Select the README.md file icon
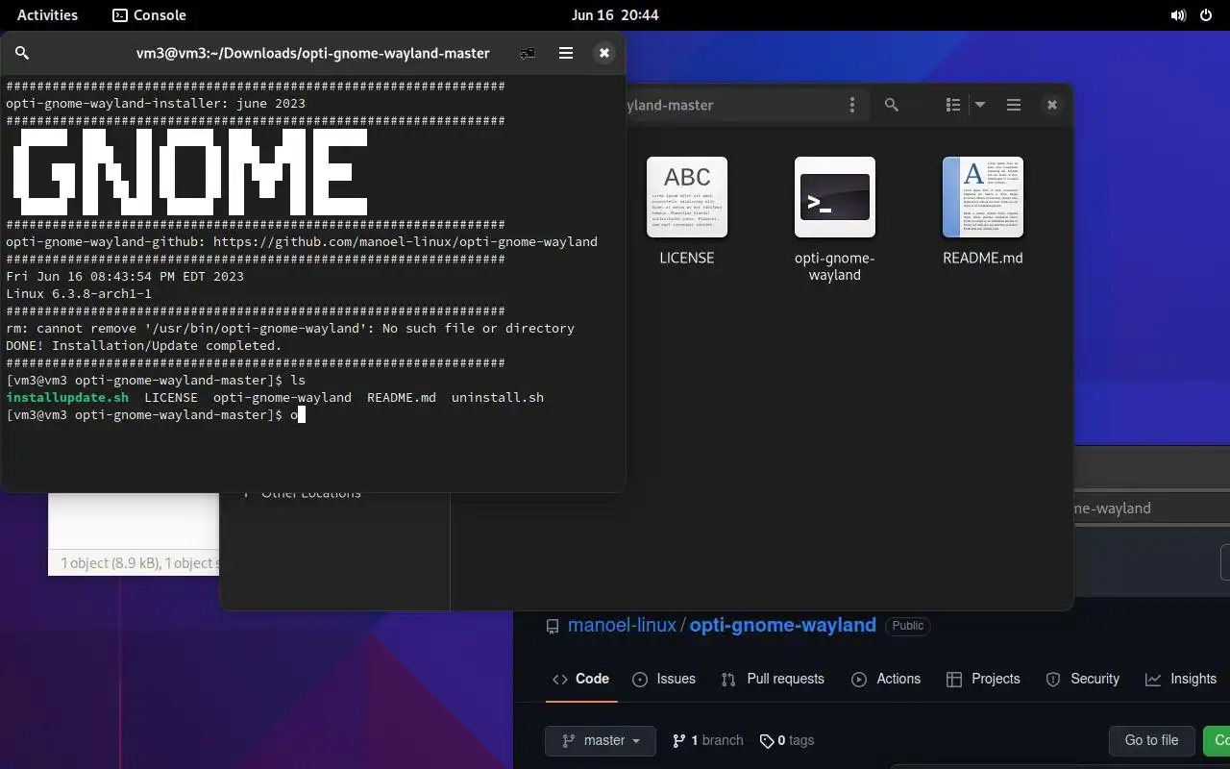The image size is (1230, 769). pos(983,197)
